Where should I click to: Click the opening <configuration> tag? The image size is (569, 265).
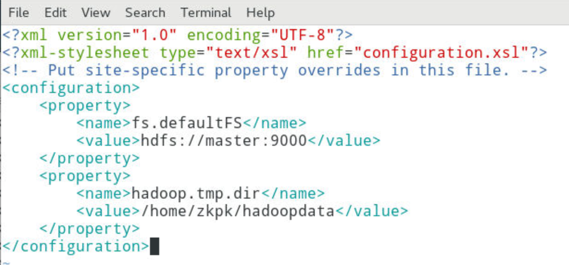click(71, 88)
